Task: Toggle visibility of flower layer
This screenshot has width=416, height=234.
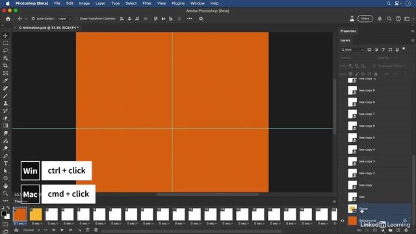Action: pyautogui.click(x=343, y=209)
